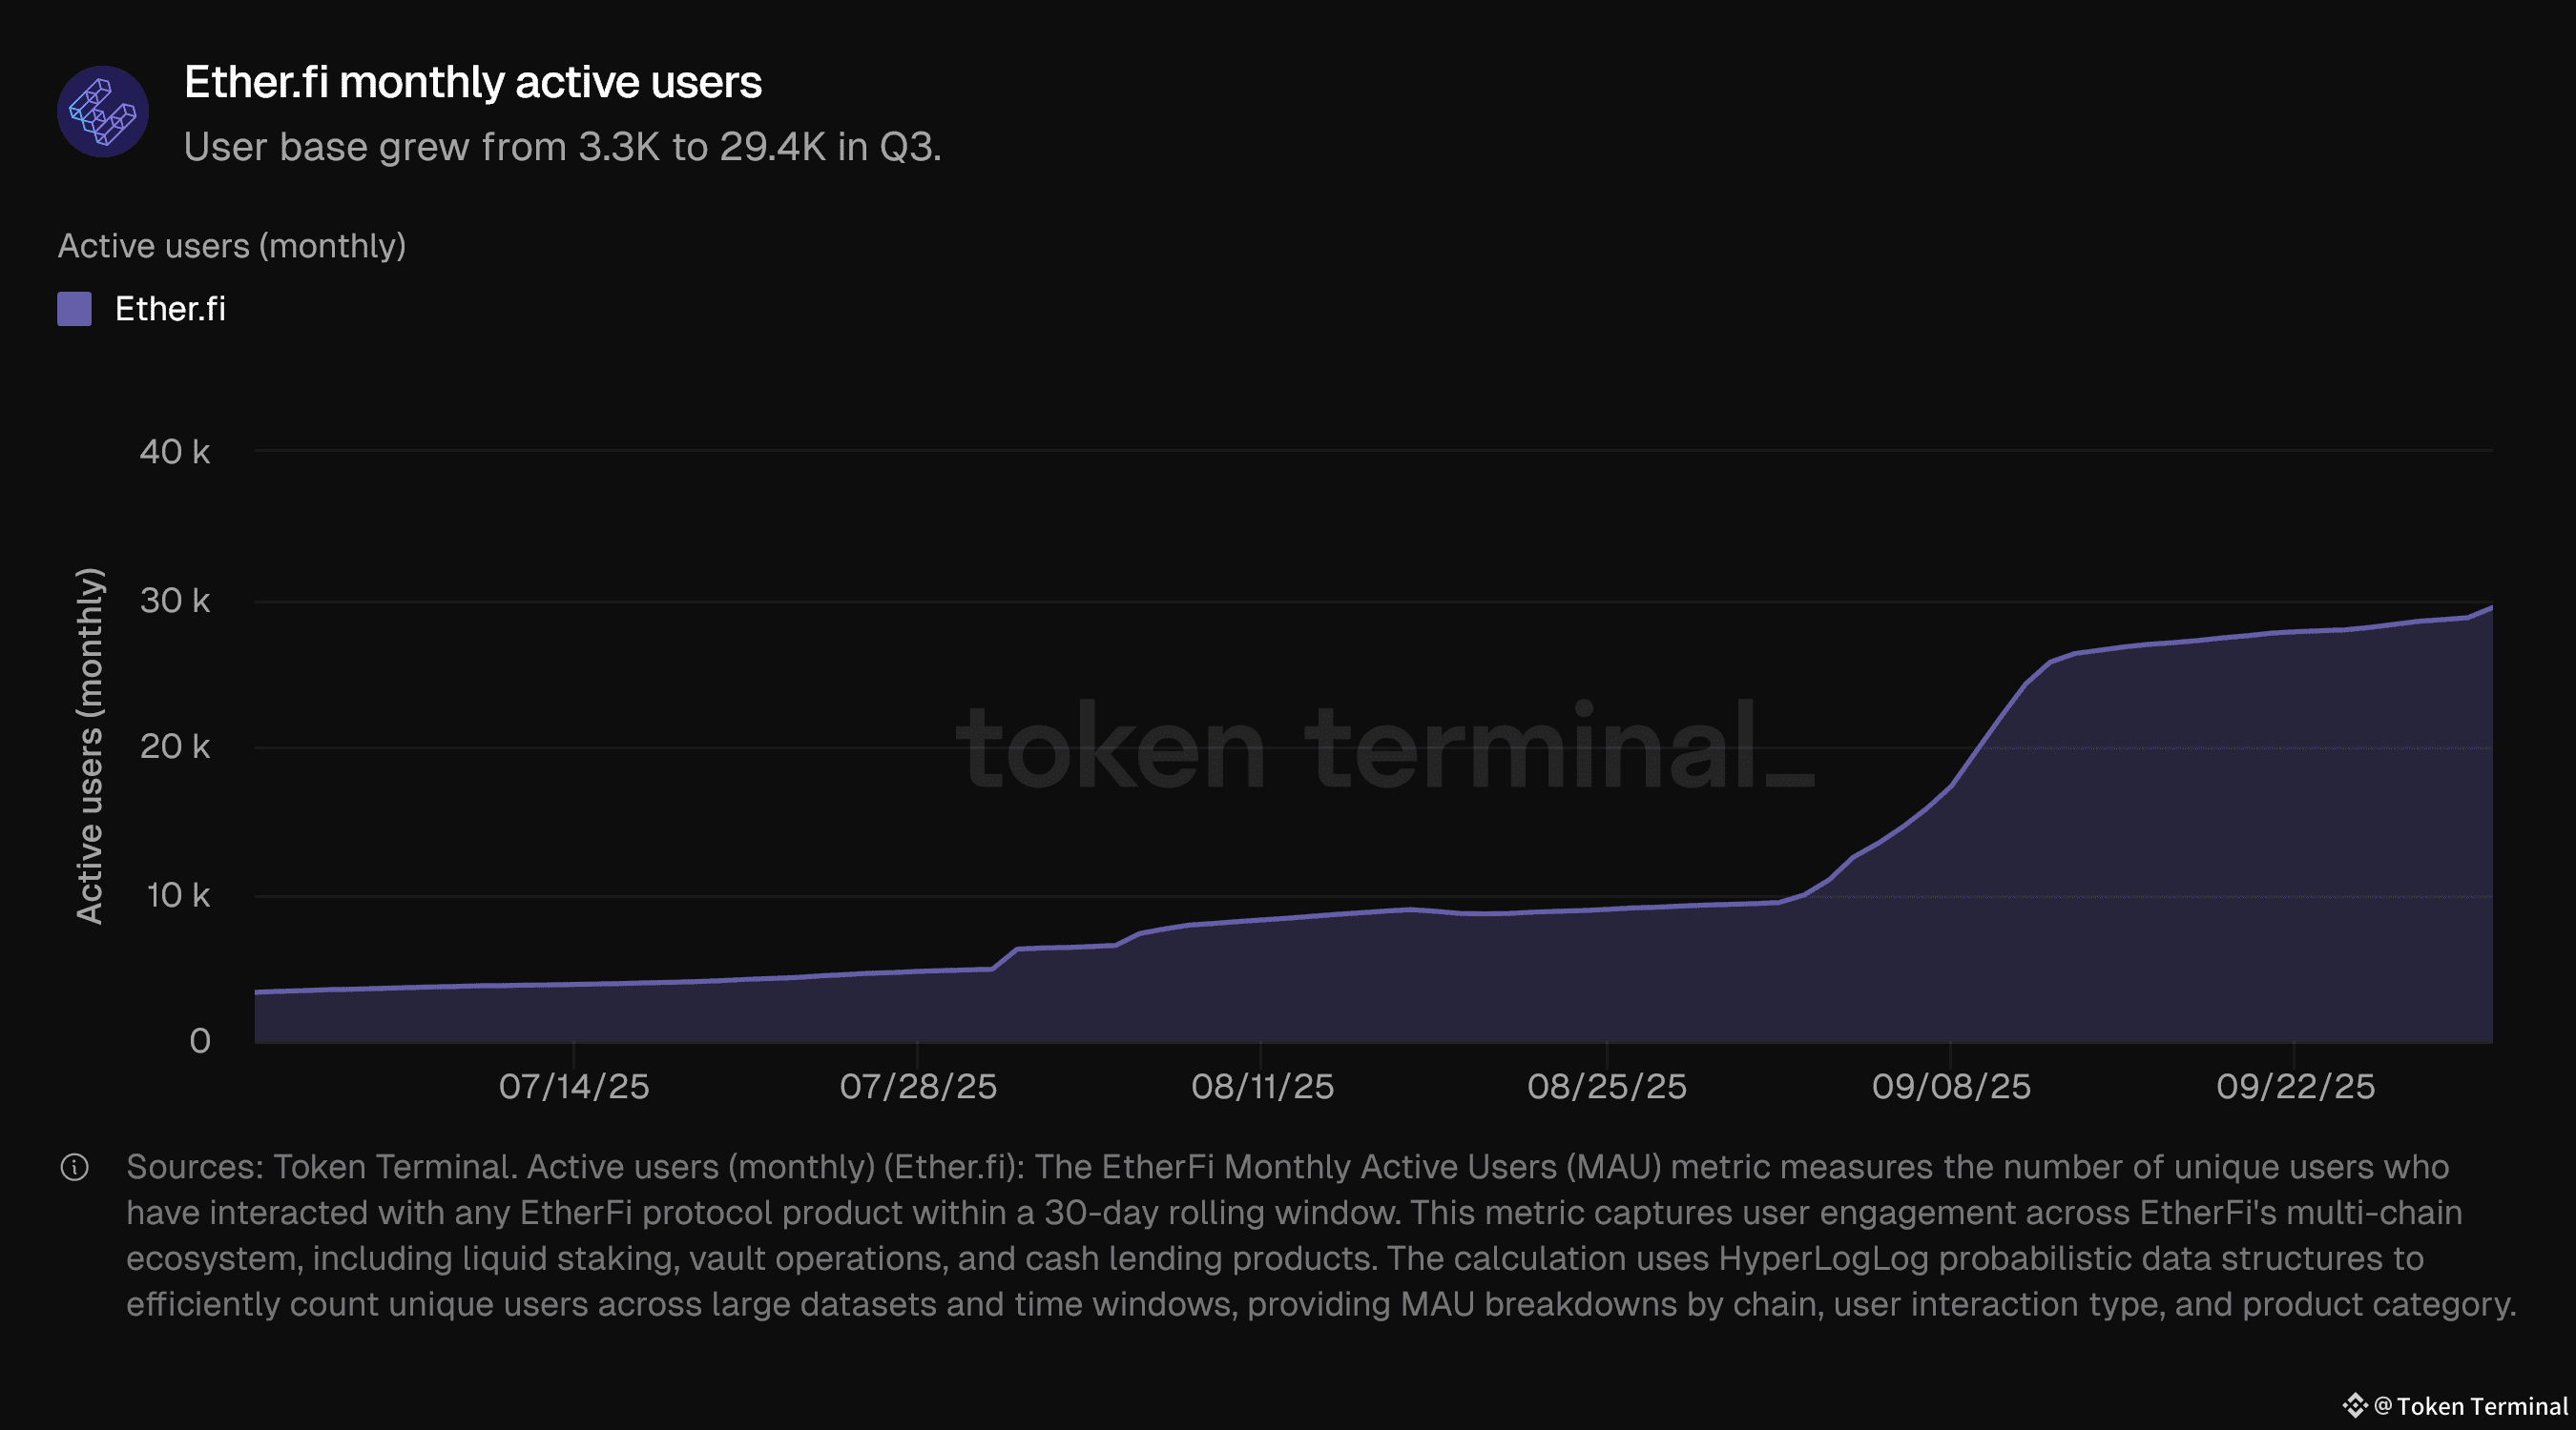The image size is (2576, 1430).
Task: Click the info icon beside Sources text
Action: point(75,1167)
